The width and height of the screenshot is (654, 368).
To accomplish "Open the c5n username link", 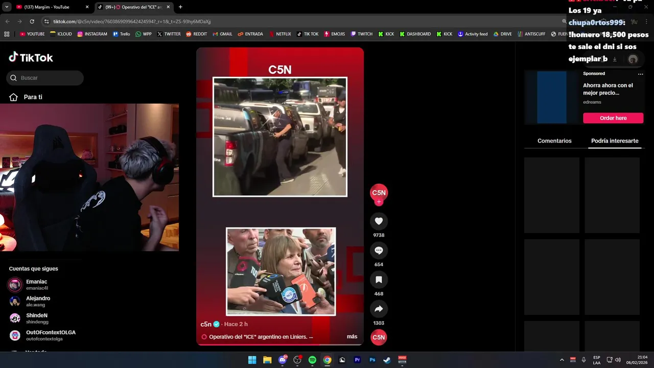I will [206, 324].
